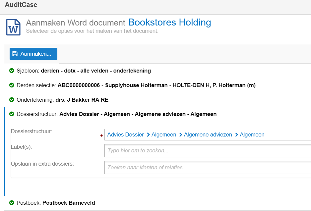
Task: Click the green checkmark beside Dossierstructuur heading
Action: [12, 114]
